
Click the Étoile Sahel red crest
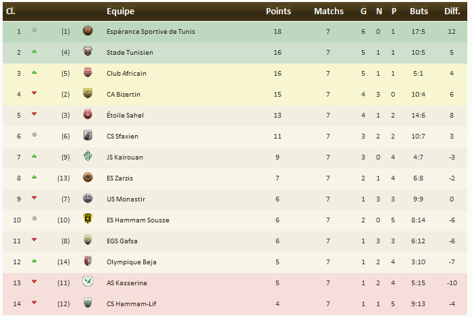click(87, 115)
